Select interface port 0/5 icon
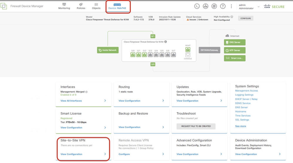 [162, 55]
